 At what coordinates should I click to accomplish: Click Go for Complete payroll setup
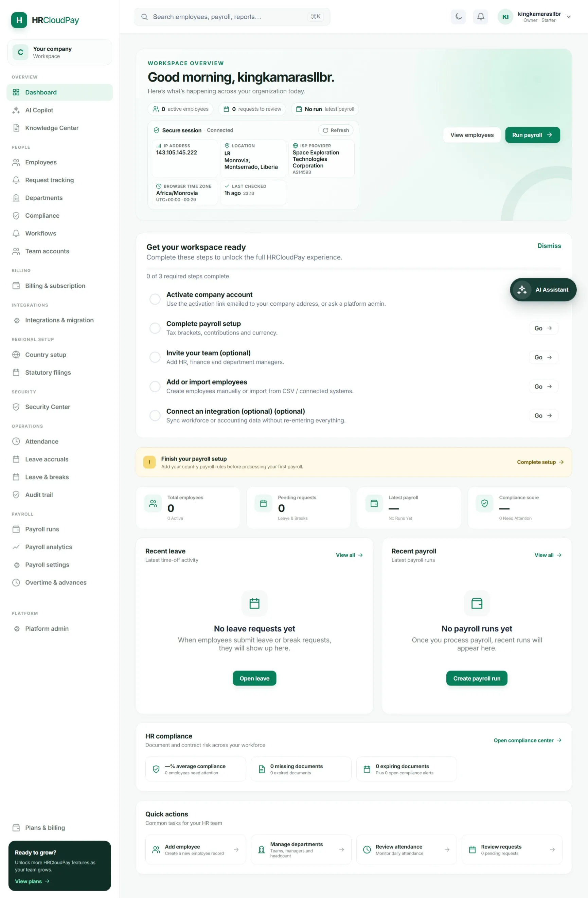coord(543,328)
